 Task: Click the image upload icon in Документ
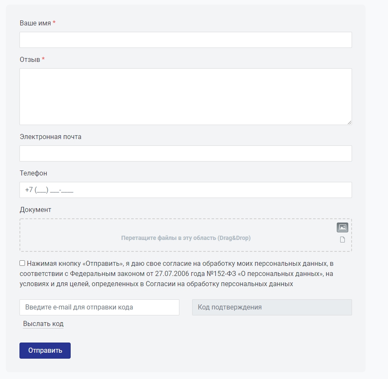(x=342, y=227)
